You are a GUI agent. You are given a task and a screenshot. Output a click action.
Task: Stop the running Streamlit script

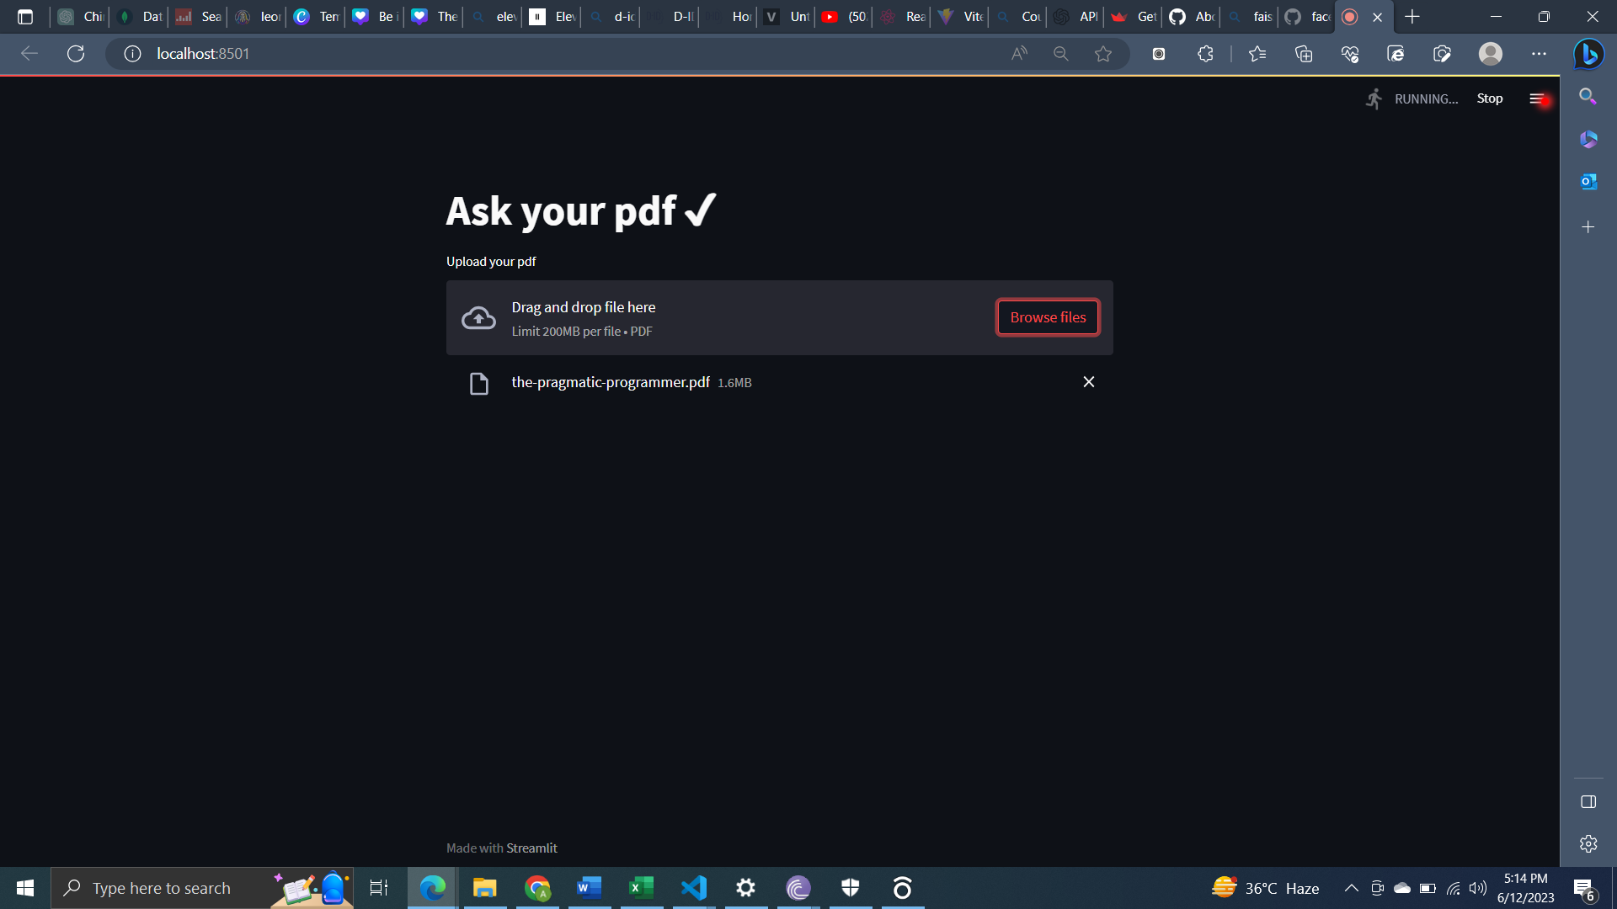click(1489, 98)
